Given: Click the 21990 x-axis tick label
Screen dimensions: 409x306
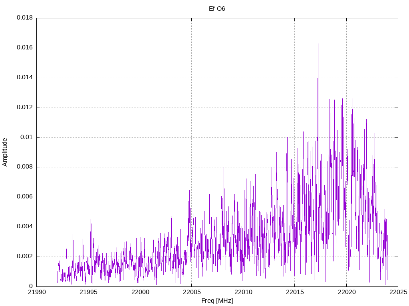Looking at the screenshot, I should [x=36, y=292].
